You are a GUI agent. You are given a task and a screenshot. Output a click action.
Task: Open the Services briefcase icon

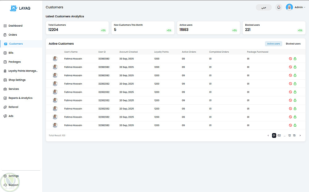(5, 89)
